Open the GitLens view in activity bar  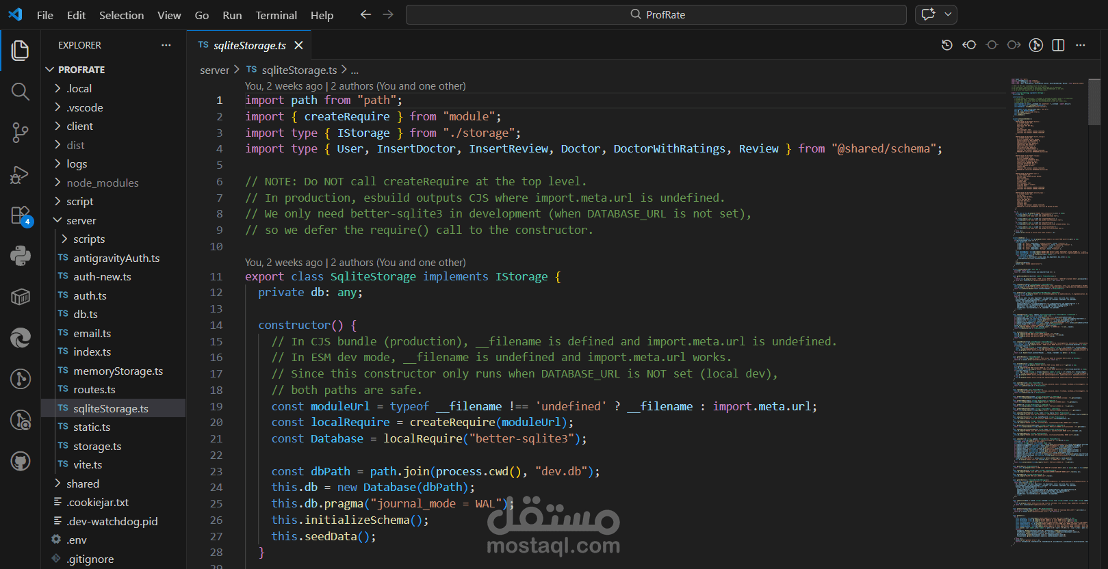[21, 379]
